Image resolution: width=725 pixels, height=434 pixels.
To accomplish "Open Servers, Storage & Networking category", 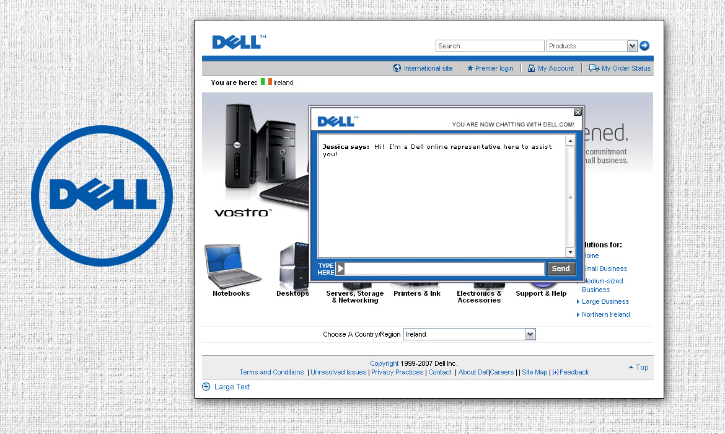I will click(355, 296).
